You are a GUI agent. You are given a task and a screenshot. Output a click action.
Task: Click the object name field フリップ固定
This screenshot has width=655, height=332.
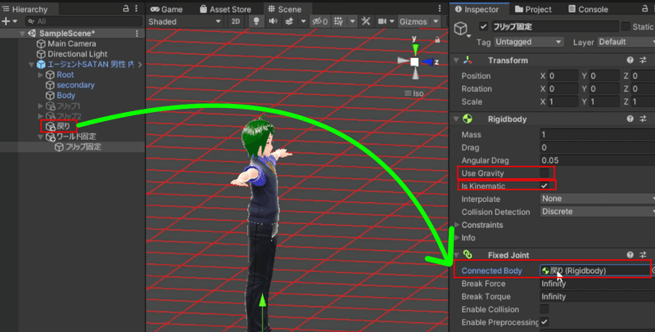coord(555,27)
